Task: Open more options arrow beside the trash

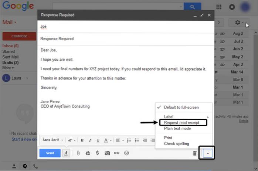Action: click(x=208, y=153)
